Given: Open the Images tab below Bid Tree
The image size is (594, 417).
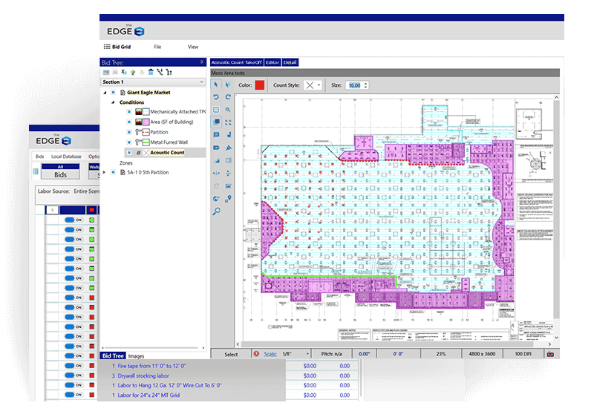Looking at the screenshot, I should (x=136, y=356).
